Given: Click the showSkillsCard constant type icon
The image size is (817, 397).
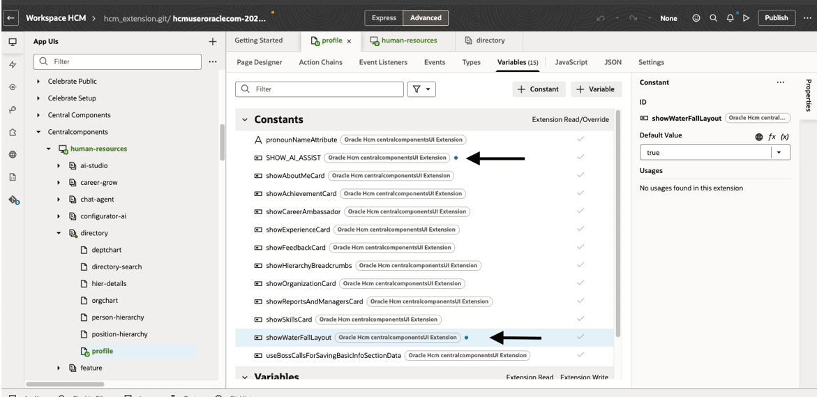Looking at the screenshot, I should tap(257, 320).
